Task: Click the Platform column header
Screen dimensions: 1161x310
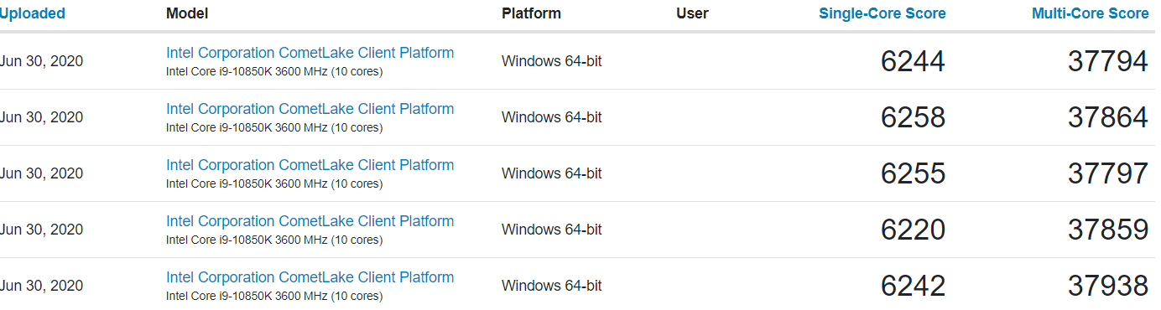Action: [531, 13]
